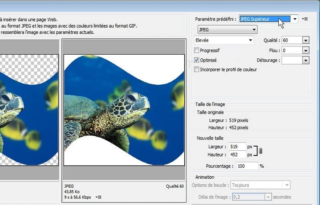Click the 9 s à 56,6 Kbps text
Screen dimensions: 320x205
[x=78, y=197]
